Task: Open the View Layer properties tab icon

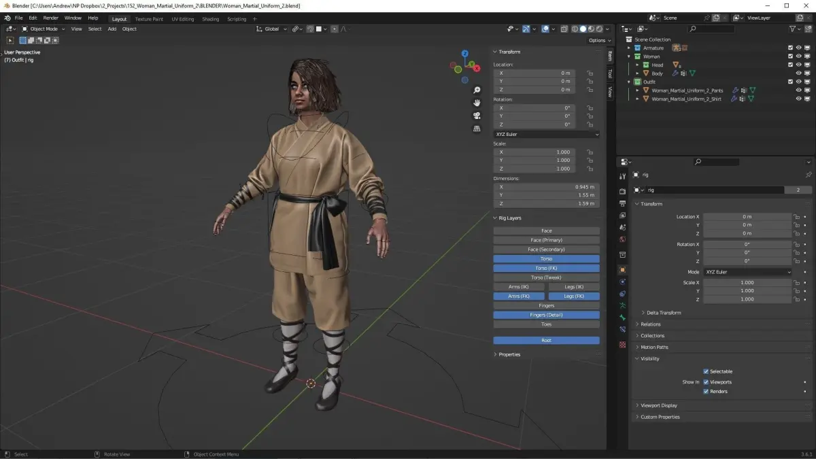Action: tap(622, 216)
